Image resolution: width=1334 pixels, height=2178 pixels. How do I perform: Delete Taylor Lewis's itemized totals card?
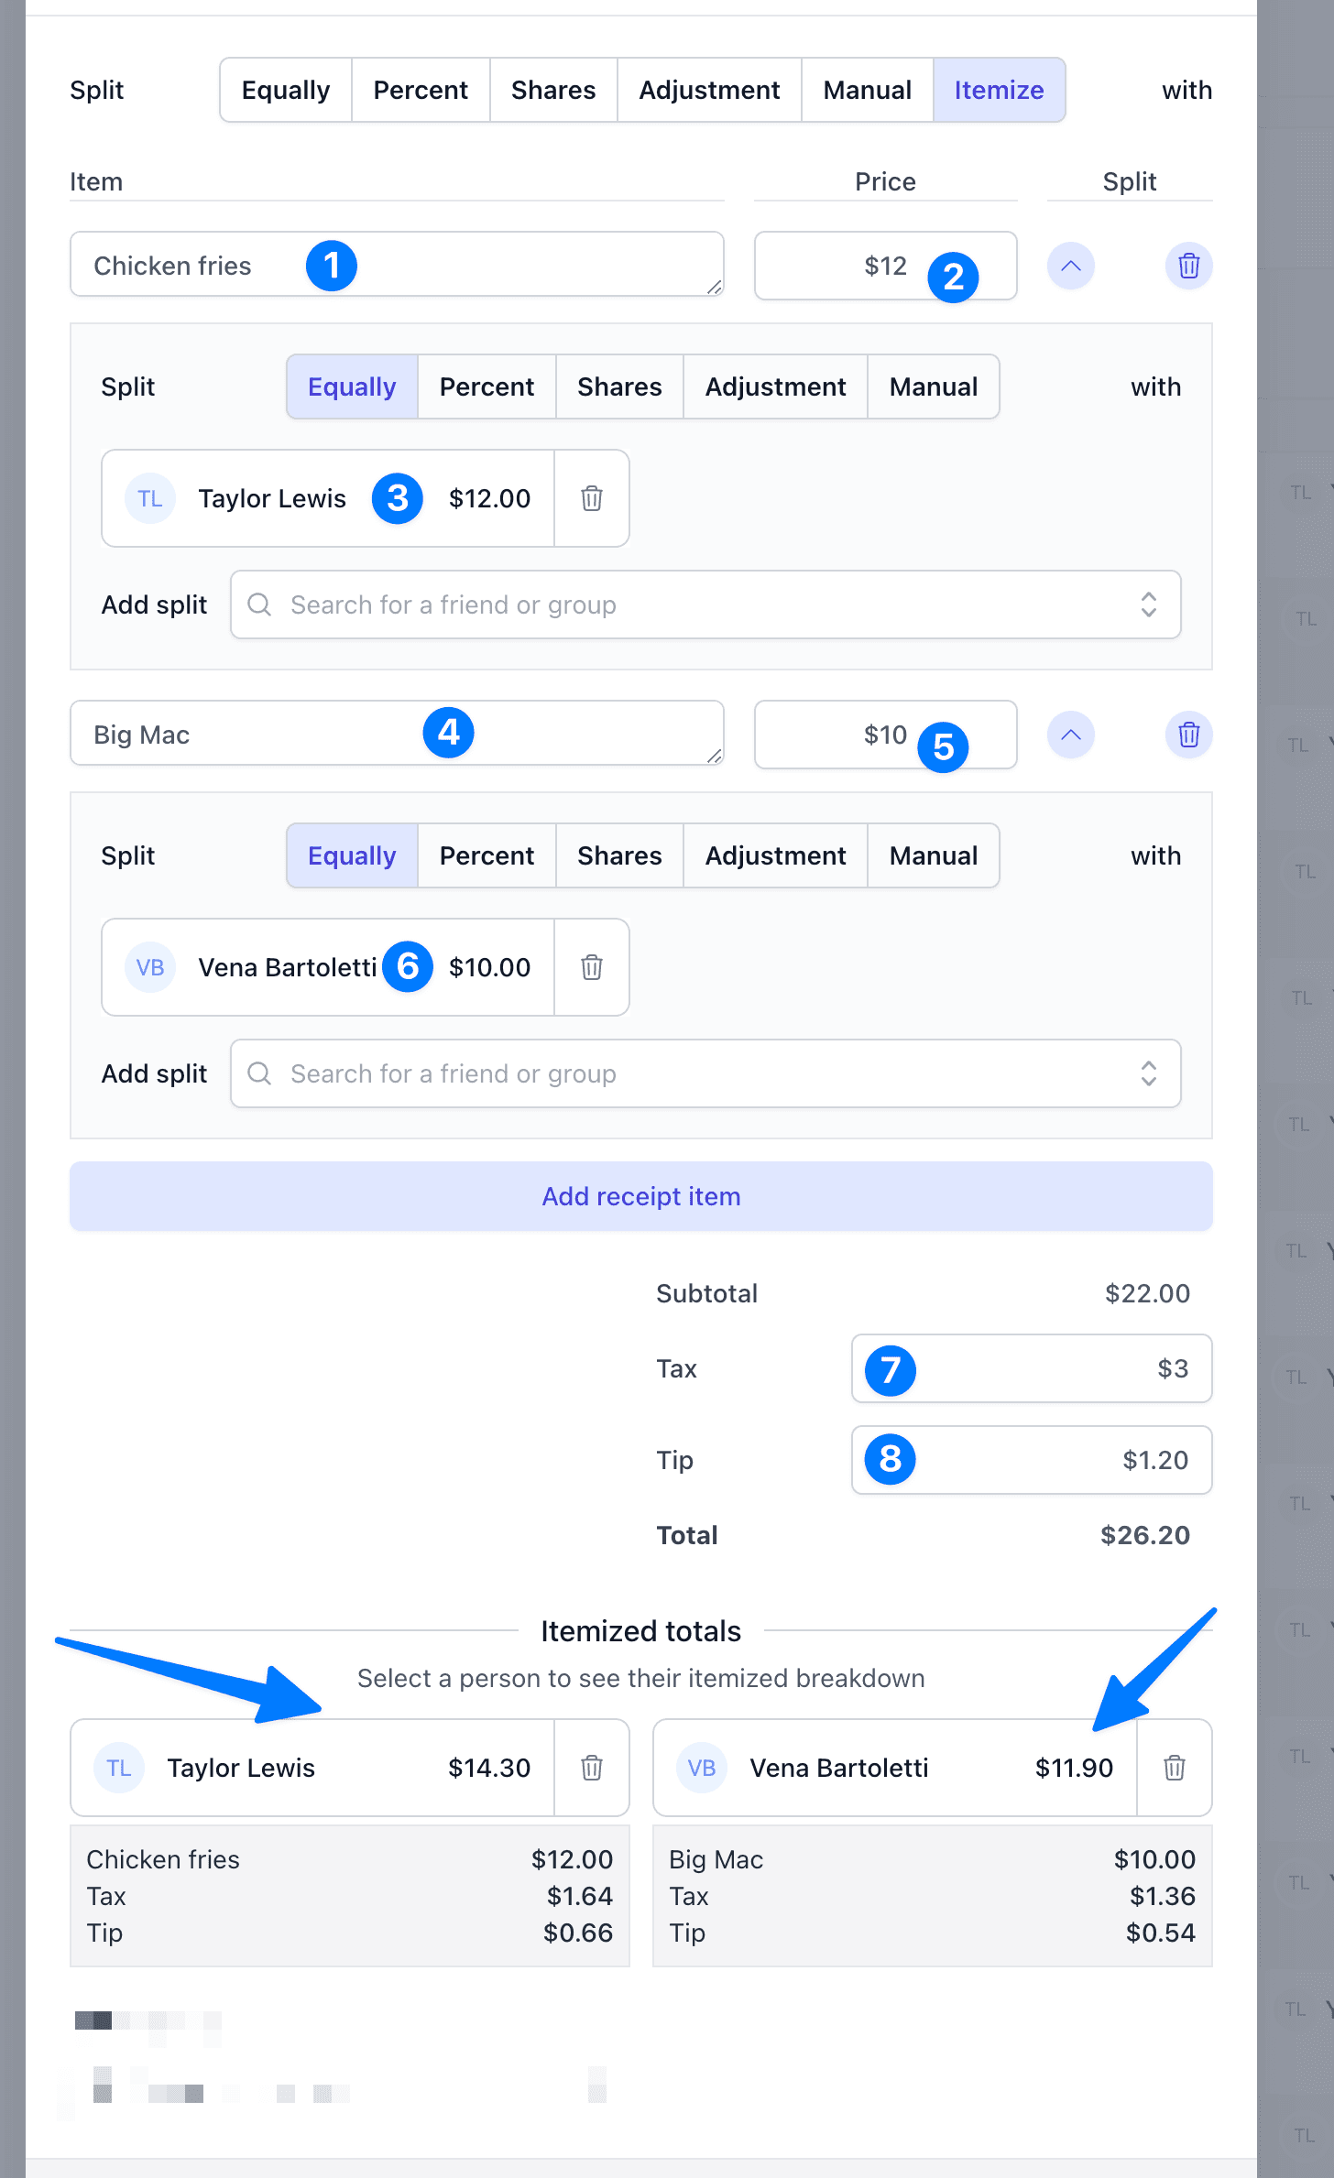591,1768
